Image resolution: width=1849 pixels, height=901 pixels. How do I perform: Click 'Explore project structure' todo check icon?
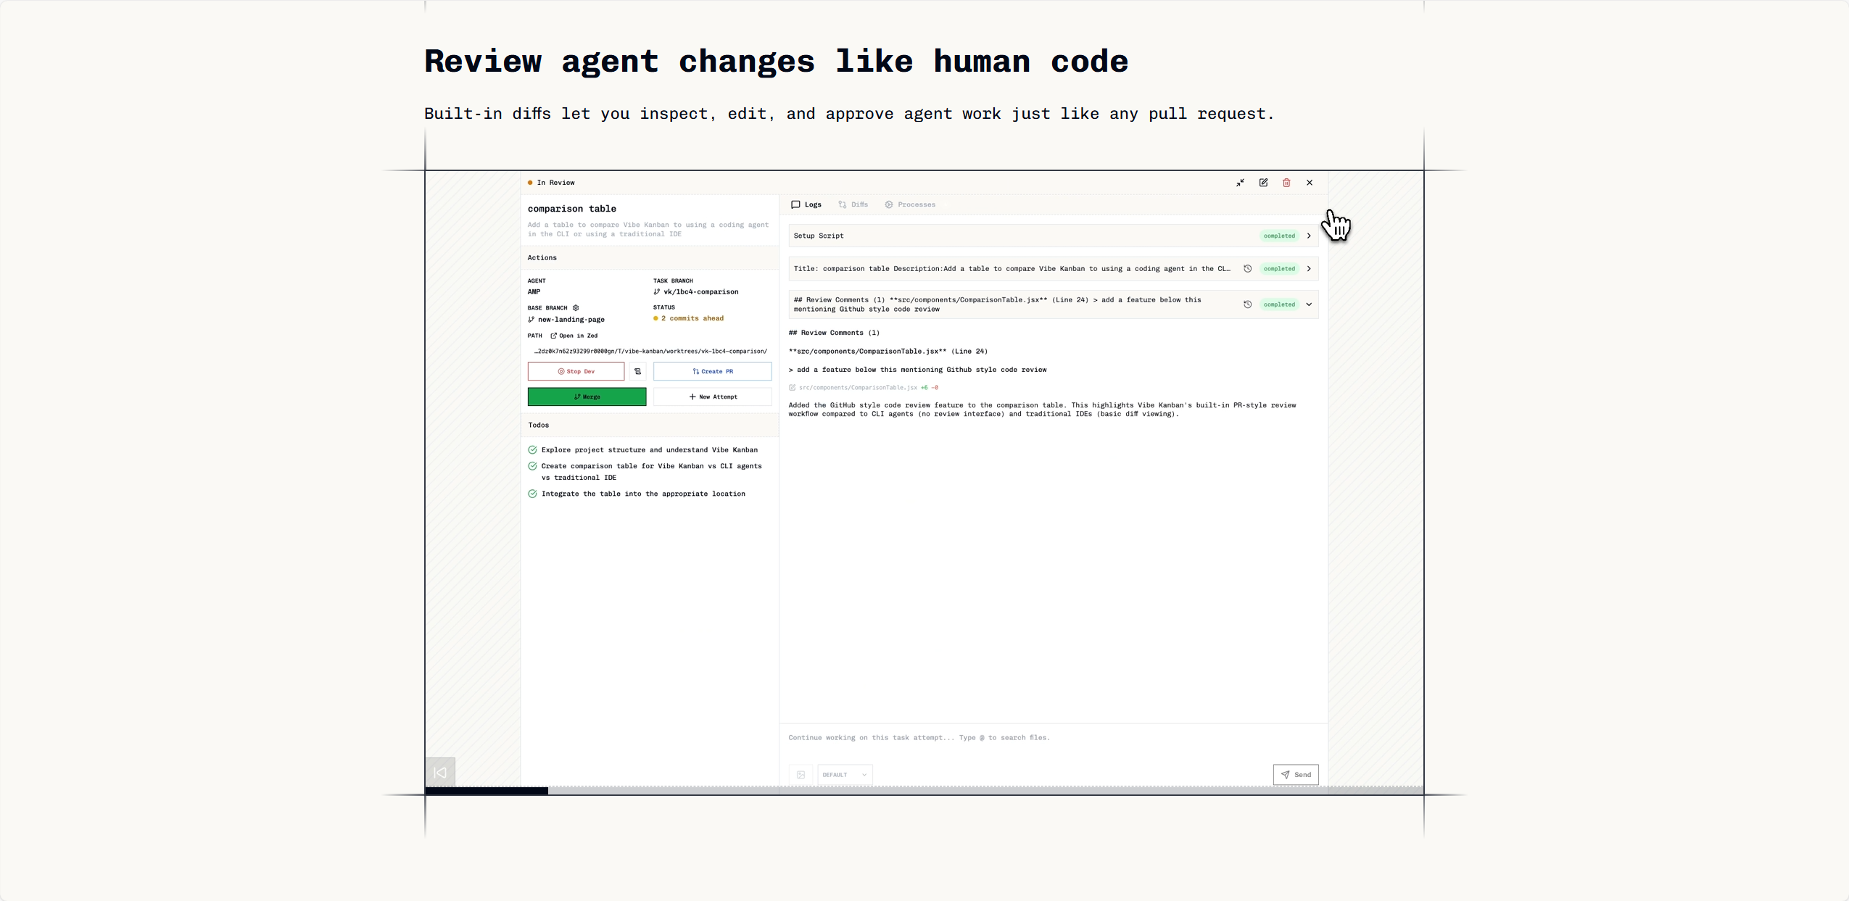click(533, 450)
